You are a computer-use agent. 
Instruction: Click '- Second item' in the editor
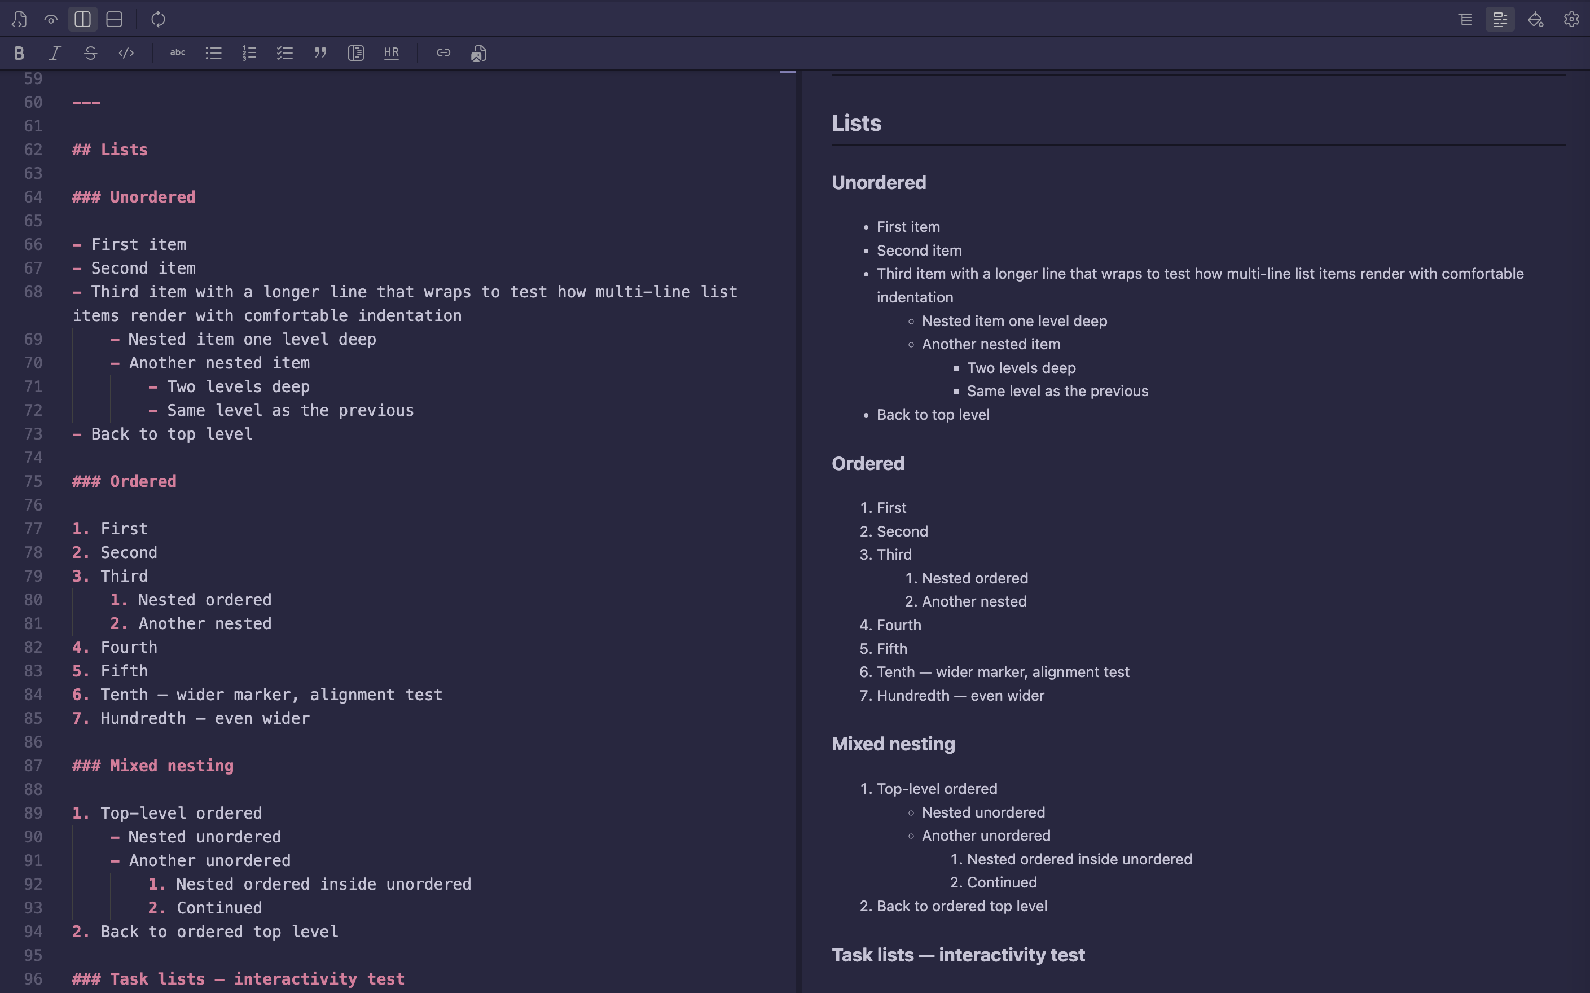click(134, 268)
